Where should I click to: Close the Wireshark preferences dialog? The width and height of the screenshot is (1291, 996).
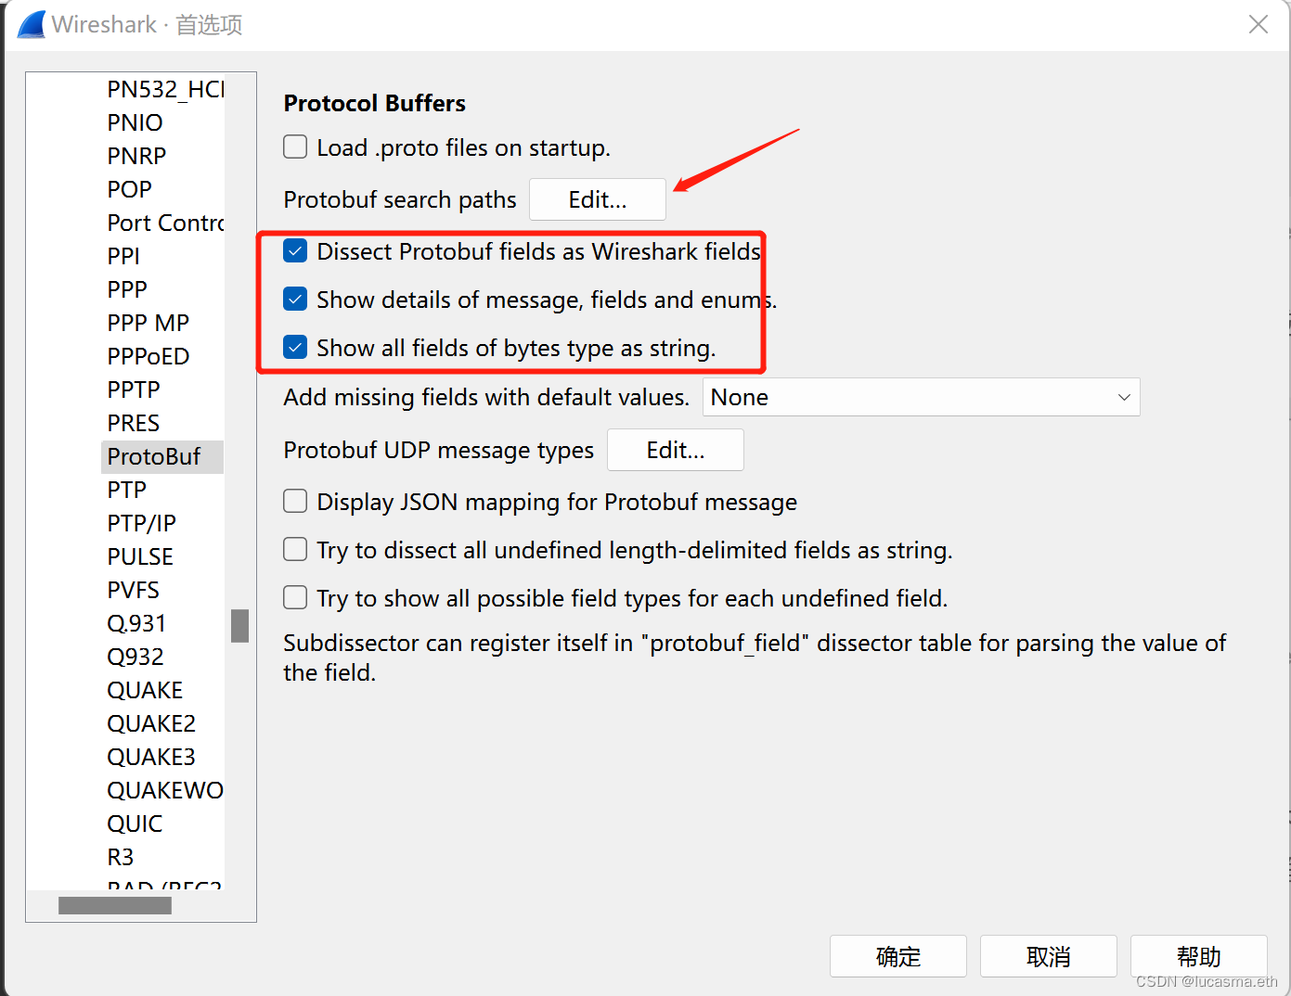[x=1259, y=24]
